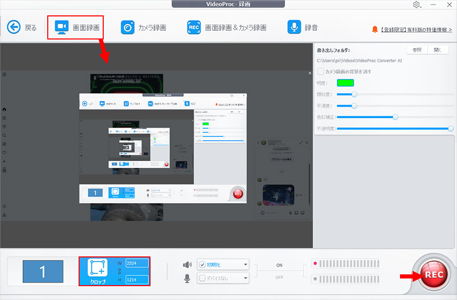457x300 pixels.
Task: Toggle the system speaker audio checkbox
Action: [201, 265]
